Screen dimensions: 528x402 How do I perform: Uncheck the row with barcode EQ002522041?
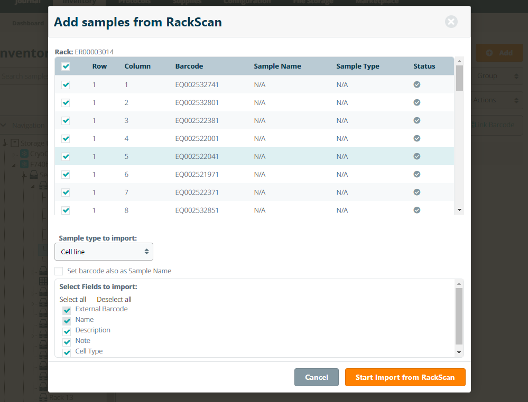(66, 156)
